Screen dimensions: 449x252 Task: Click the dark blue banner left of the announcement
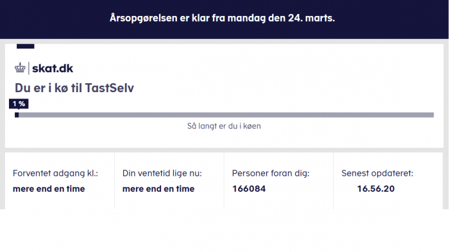point(55,19)
